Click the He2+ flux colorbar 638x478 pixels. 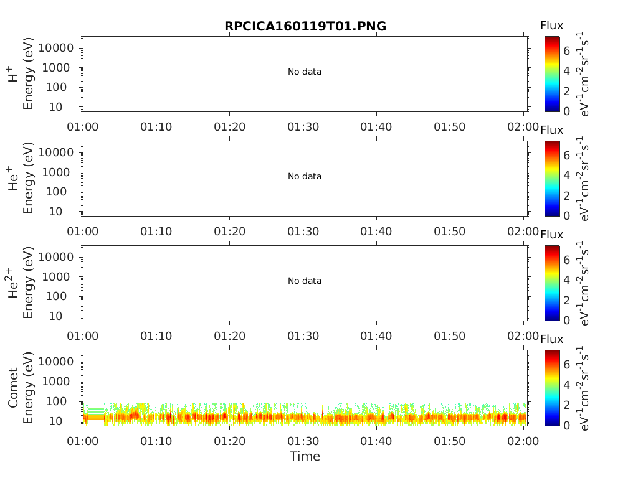click(x=552, y=283)
